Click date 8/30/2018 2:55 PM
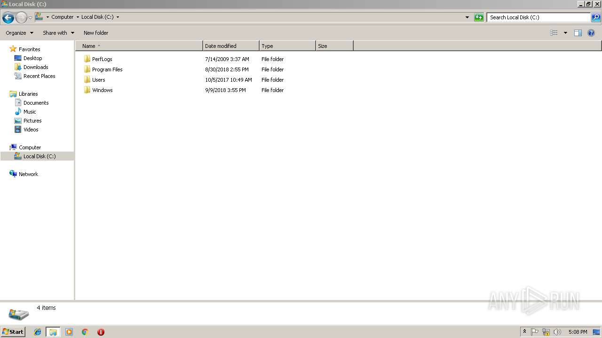602x338 pixels. (227, 69)
